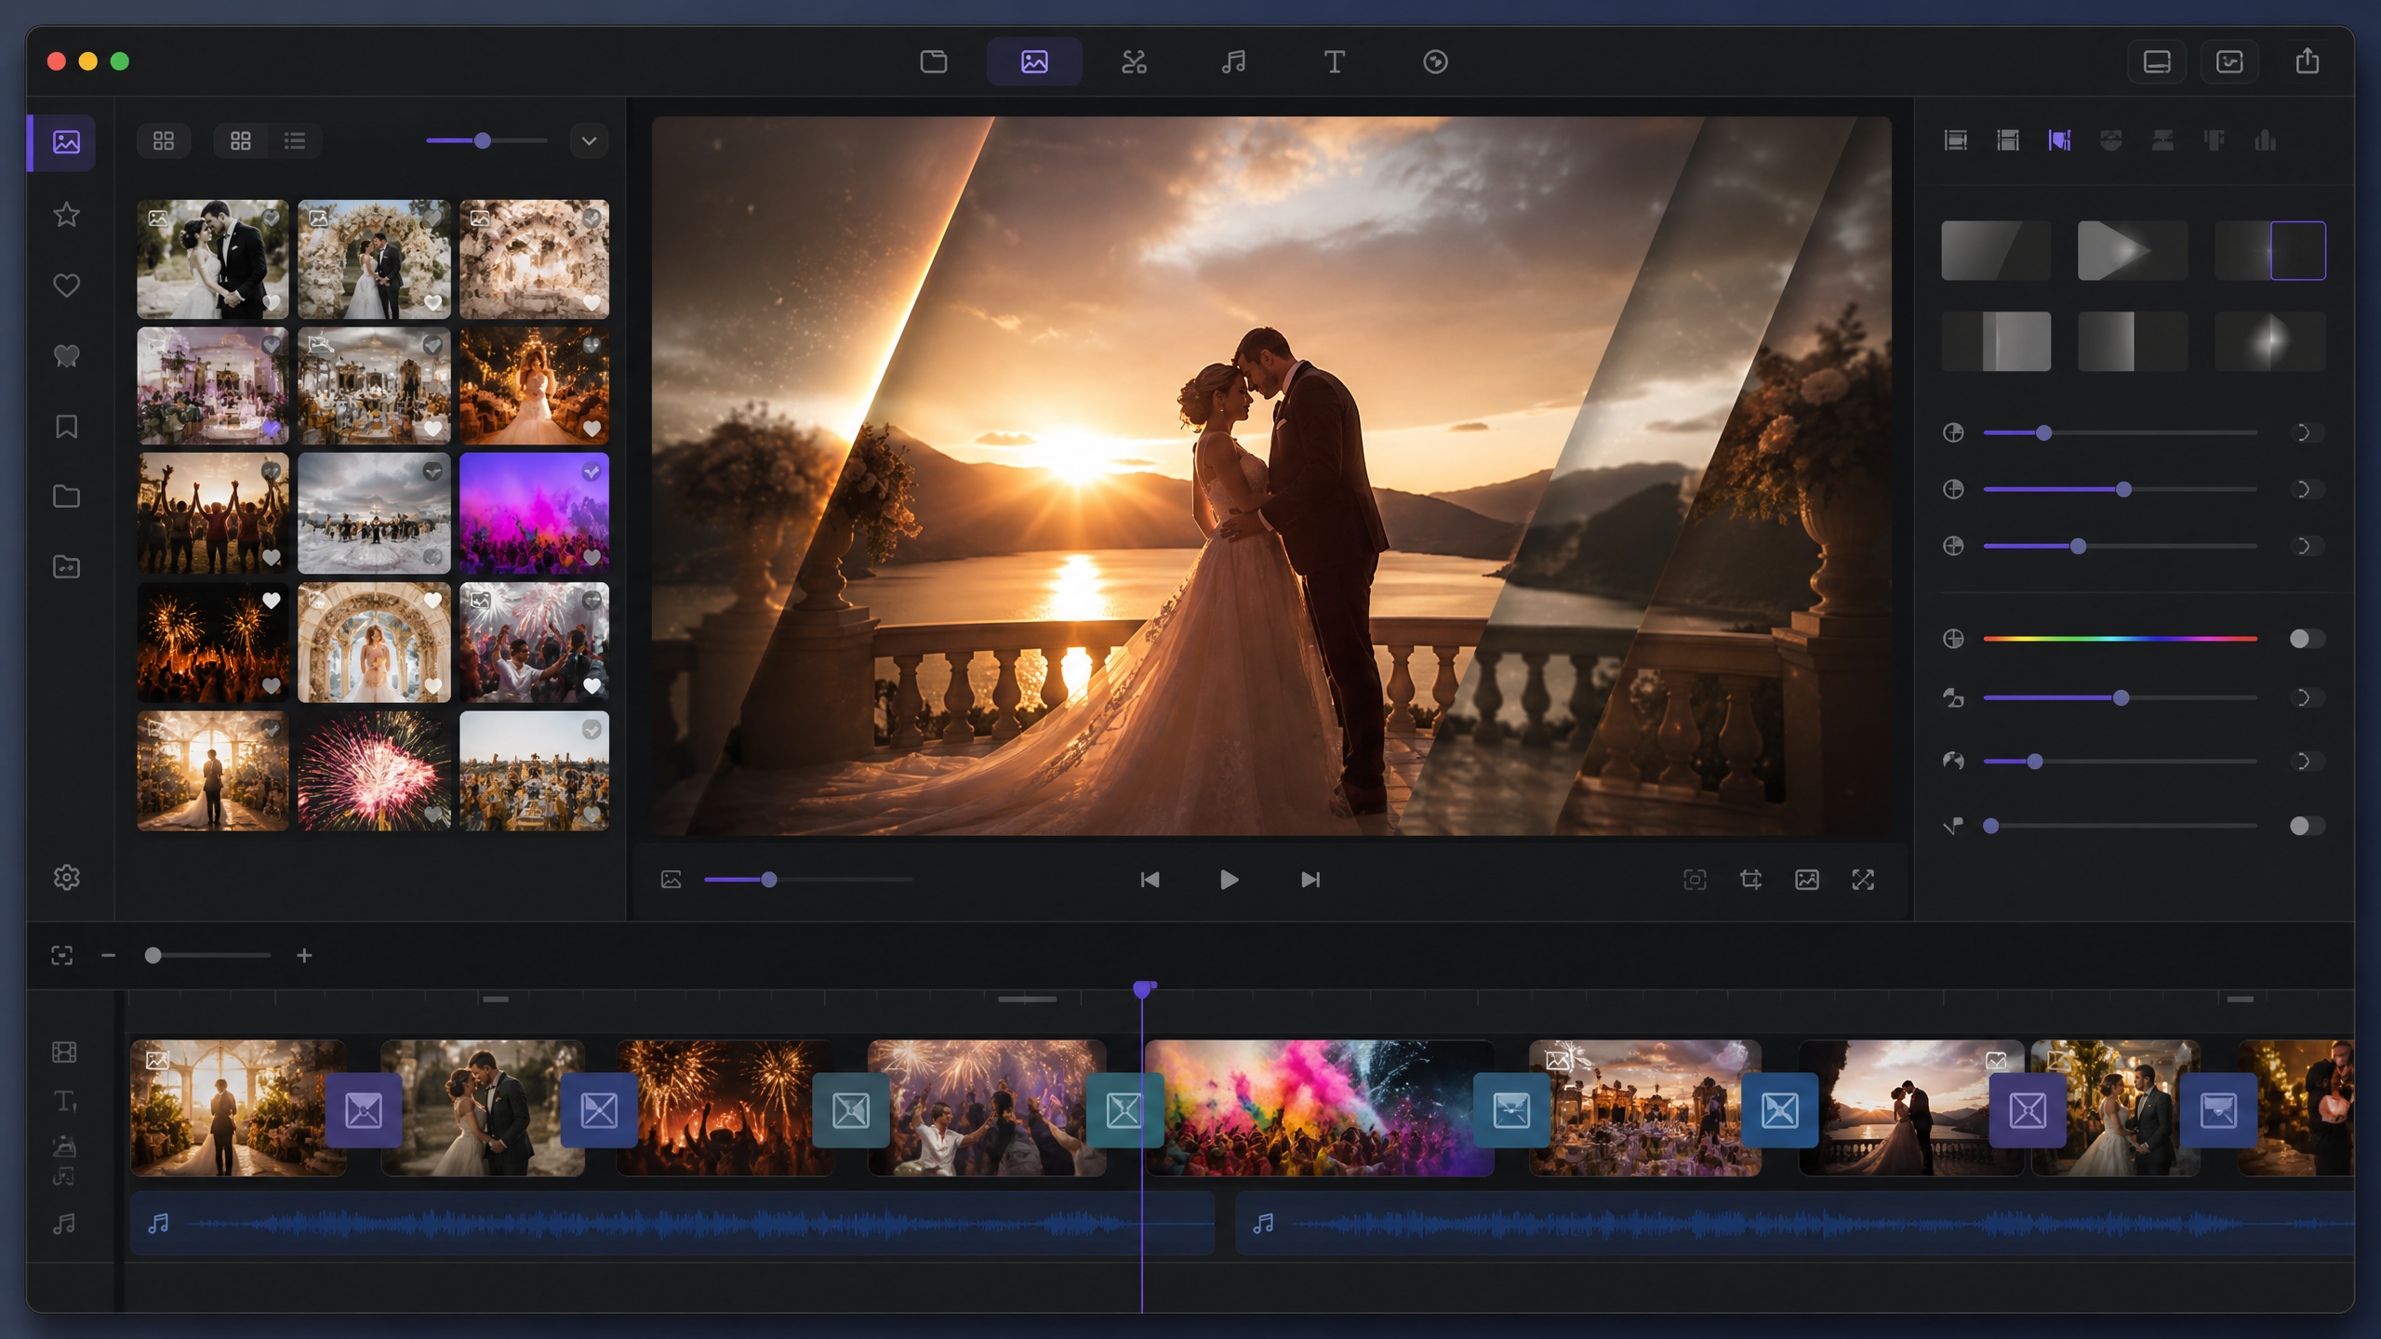Image resolution: width=2381 pixels, height=1339 pixels.
Task: Select the star favorites icon in left sidebar
Action: (66, 215)
